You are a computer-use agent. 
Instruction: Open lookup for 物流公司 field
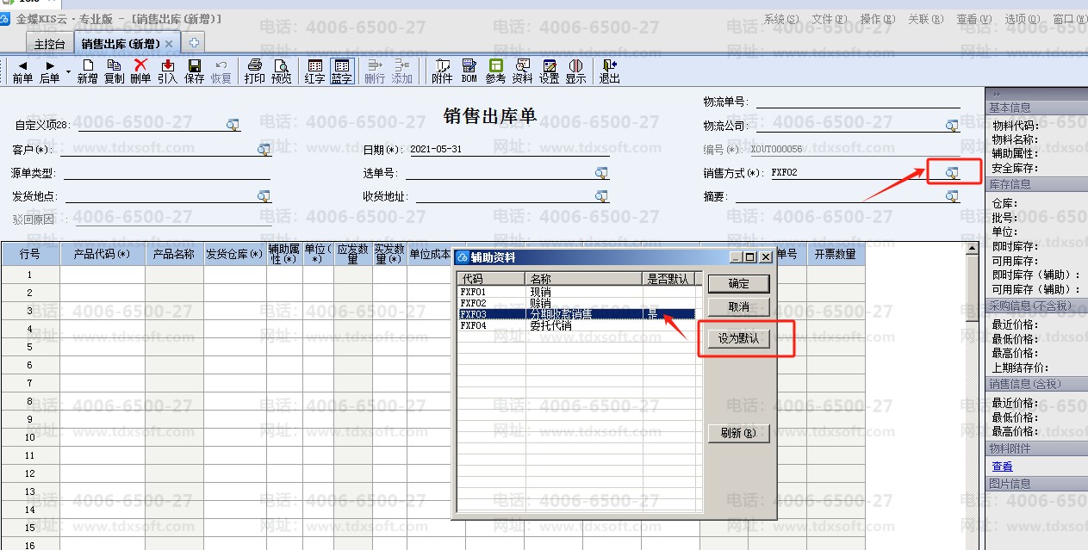(952, 126)
